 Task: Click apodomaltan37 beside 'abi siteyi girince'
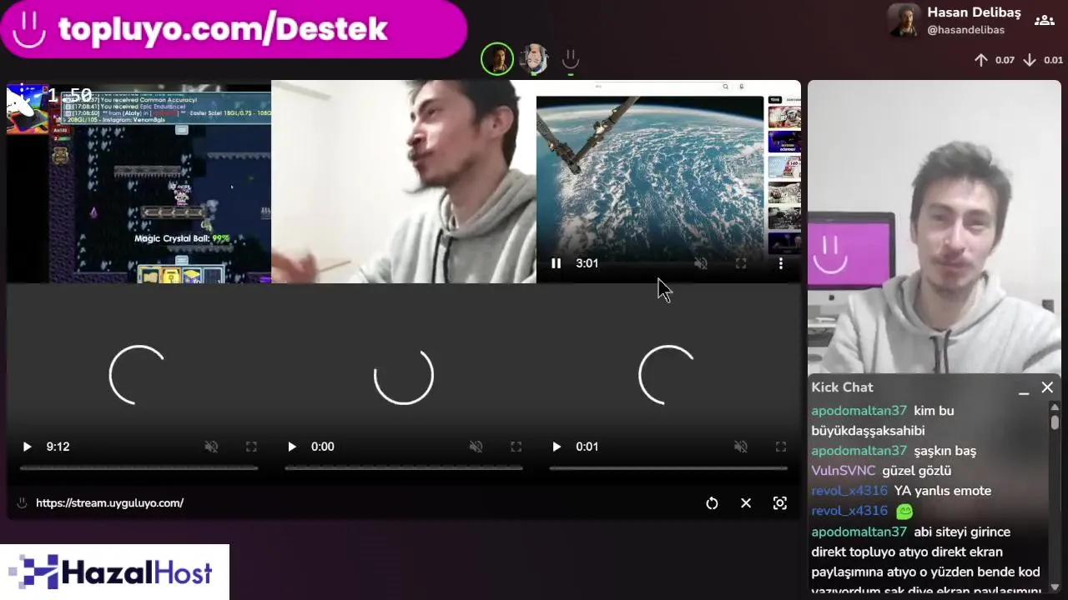click(x=859, y=532)
